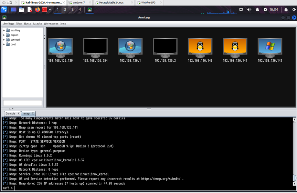The width and height of the screenshot is (297, 193).
Task: Switch to Metasploitable2-Linux VM tab
Action: 112,3
